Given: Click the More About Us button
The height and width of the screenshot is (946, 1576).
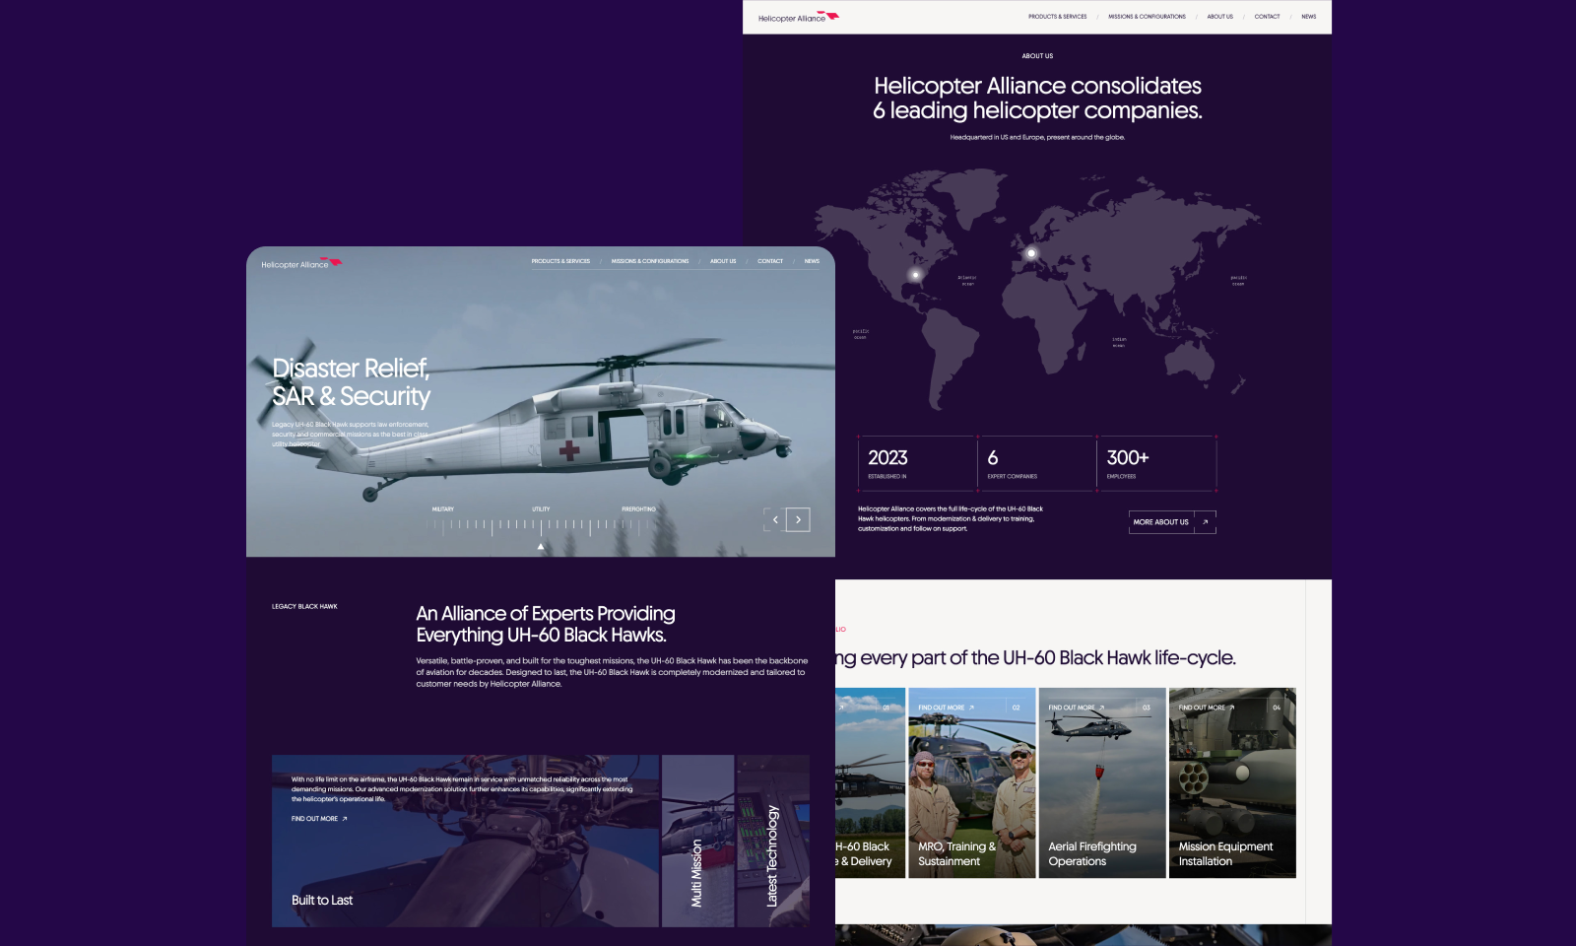Looking at the screenshot, I should [x=1160, y=522].
